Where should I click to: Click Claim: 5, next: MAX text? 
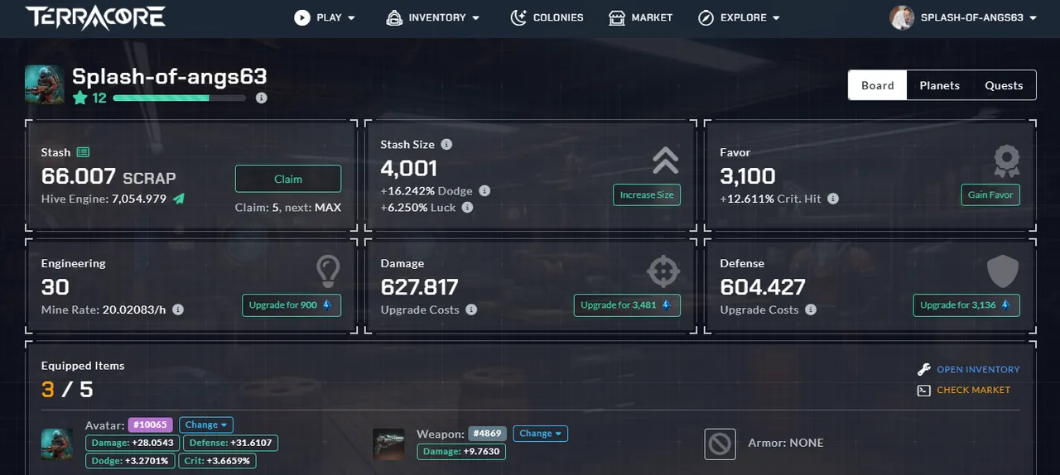point(288,207)
